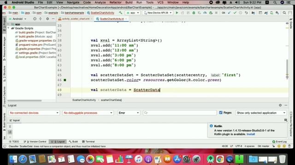Open the VCS menu
Viewport: 295px width, 165px height.
tap(160, 2)
